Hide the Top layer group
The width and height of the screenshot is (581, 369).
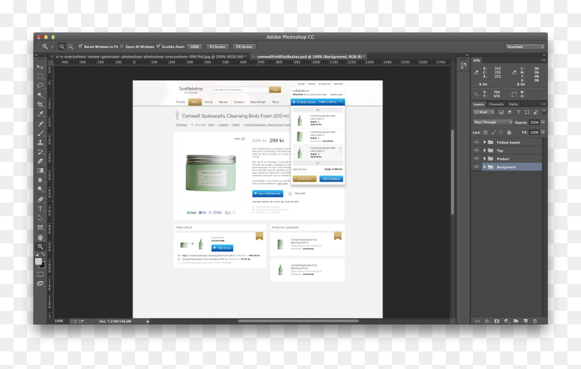[476, 150]
